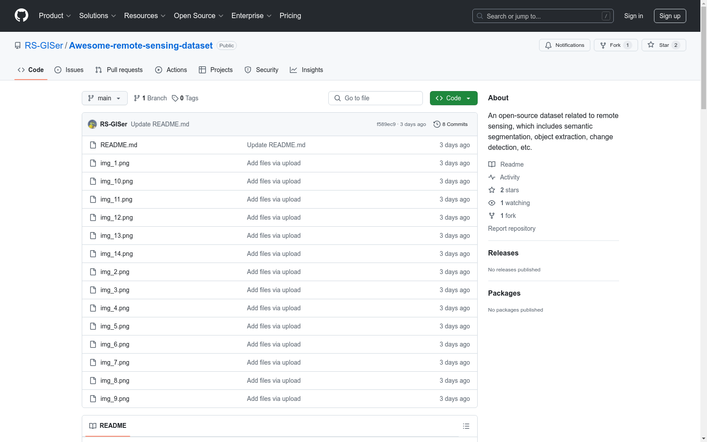Click the Search or jump to field
707x442 pixels.
pos(543,16)
